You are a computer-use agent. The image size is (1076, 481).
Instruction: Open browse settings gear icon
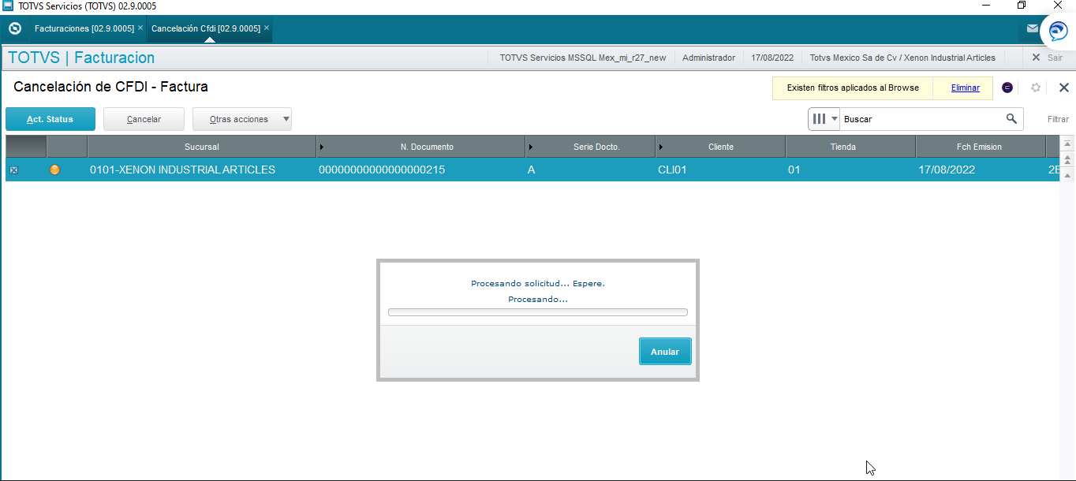tap(1036, 88)
